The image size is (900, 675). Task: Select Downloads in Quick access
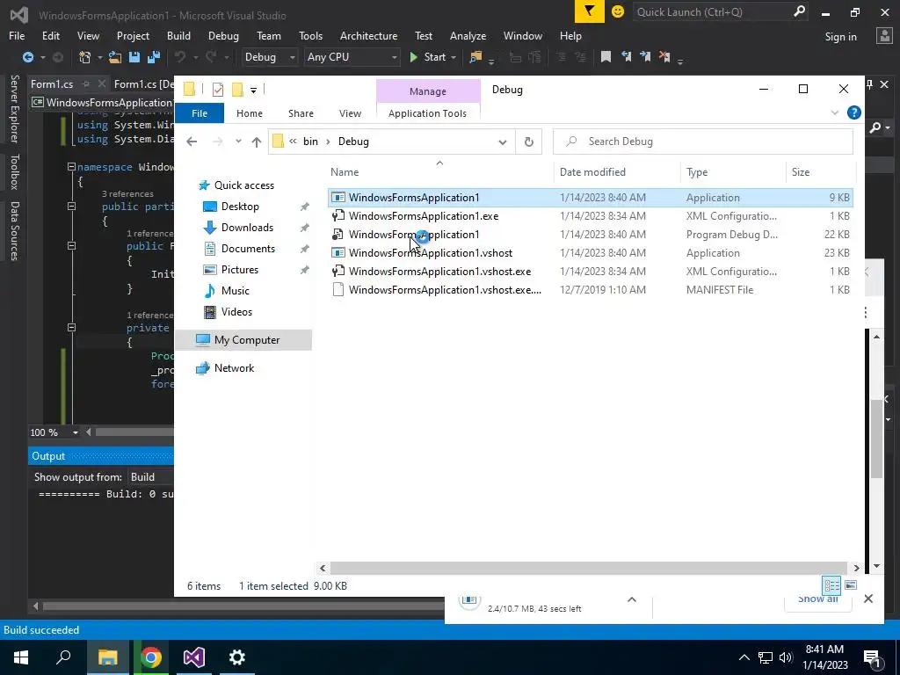(247, 228)
